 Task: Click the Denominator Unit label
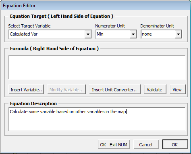point(157,26)
